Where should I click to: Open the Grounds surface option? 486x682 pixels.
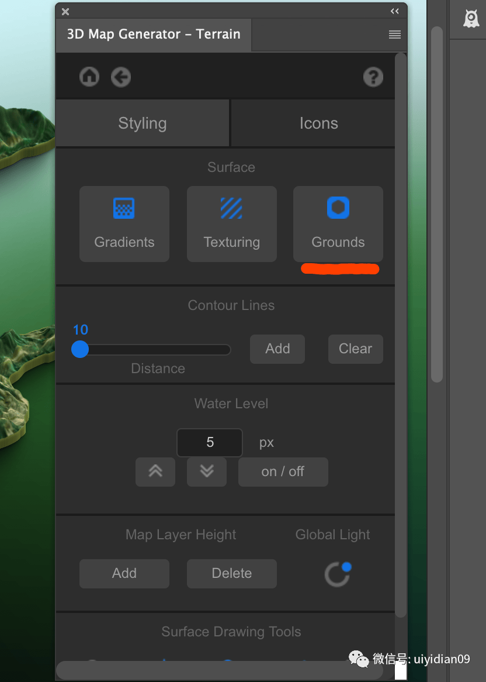[x=338, y=224]
